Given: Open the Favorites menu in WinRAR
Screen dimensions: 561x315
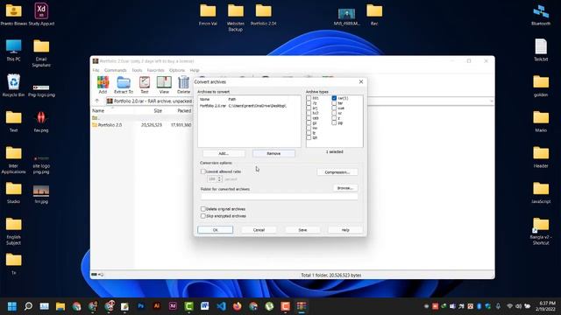Looking at the screenshot, I should (x=156, y=70).
